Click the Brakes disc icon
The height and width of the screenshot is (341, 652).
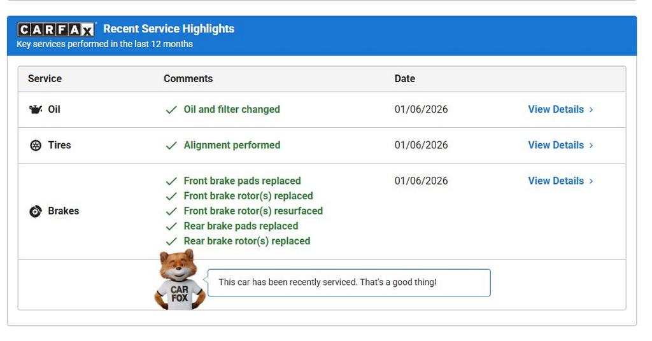tap(36, 211)
